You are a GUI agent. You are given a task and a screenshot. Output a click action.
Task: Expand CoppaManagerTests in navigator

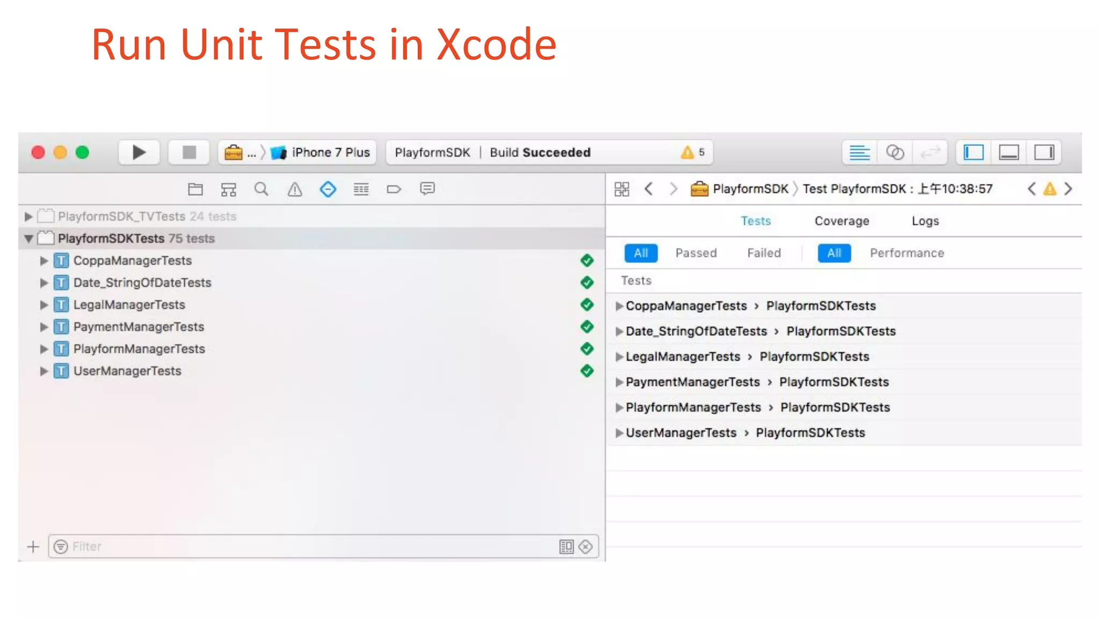pos(44,261)
